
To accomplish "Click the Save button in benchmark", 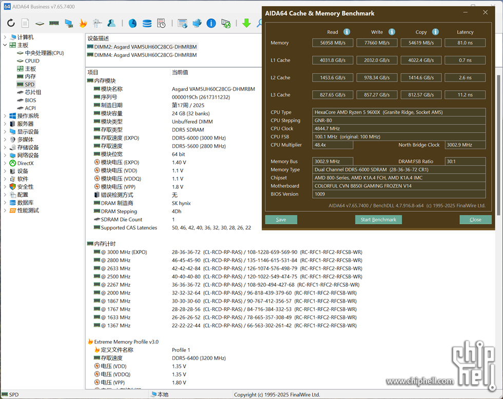I will click(x=281, y=220).
